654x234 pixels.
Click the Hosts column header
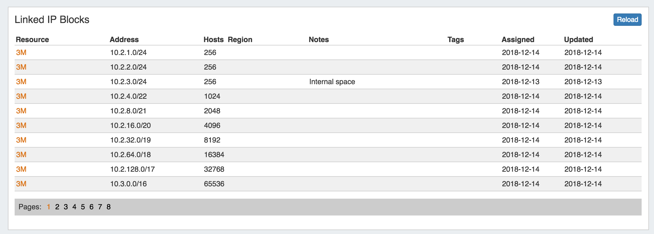point(213,40)
